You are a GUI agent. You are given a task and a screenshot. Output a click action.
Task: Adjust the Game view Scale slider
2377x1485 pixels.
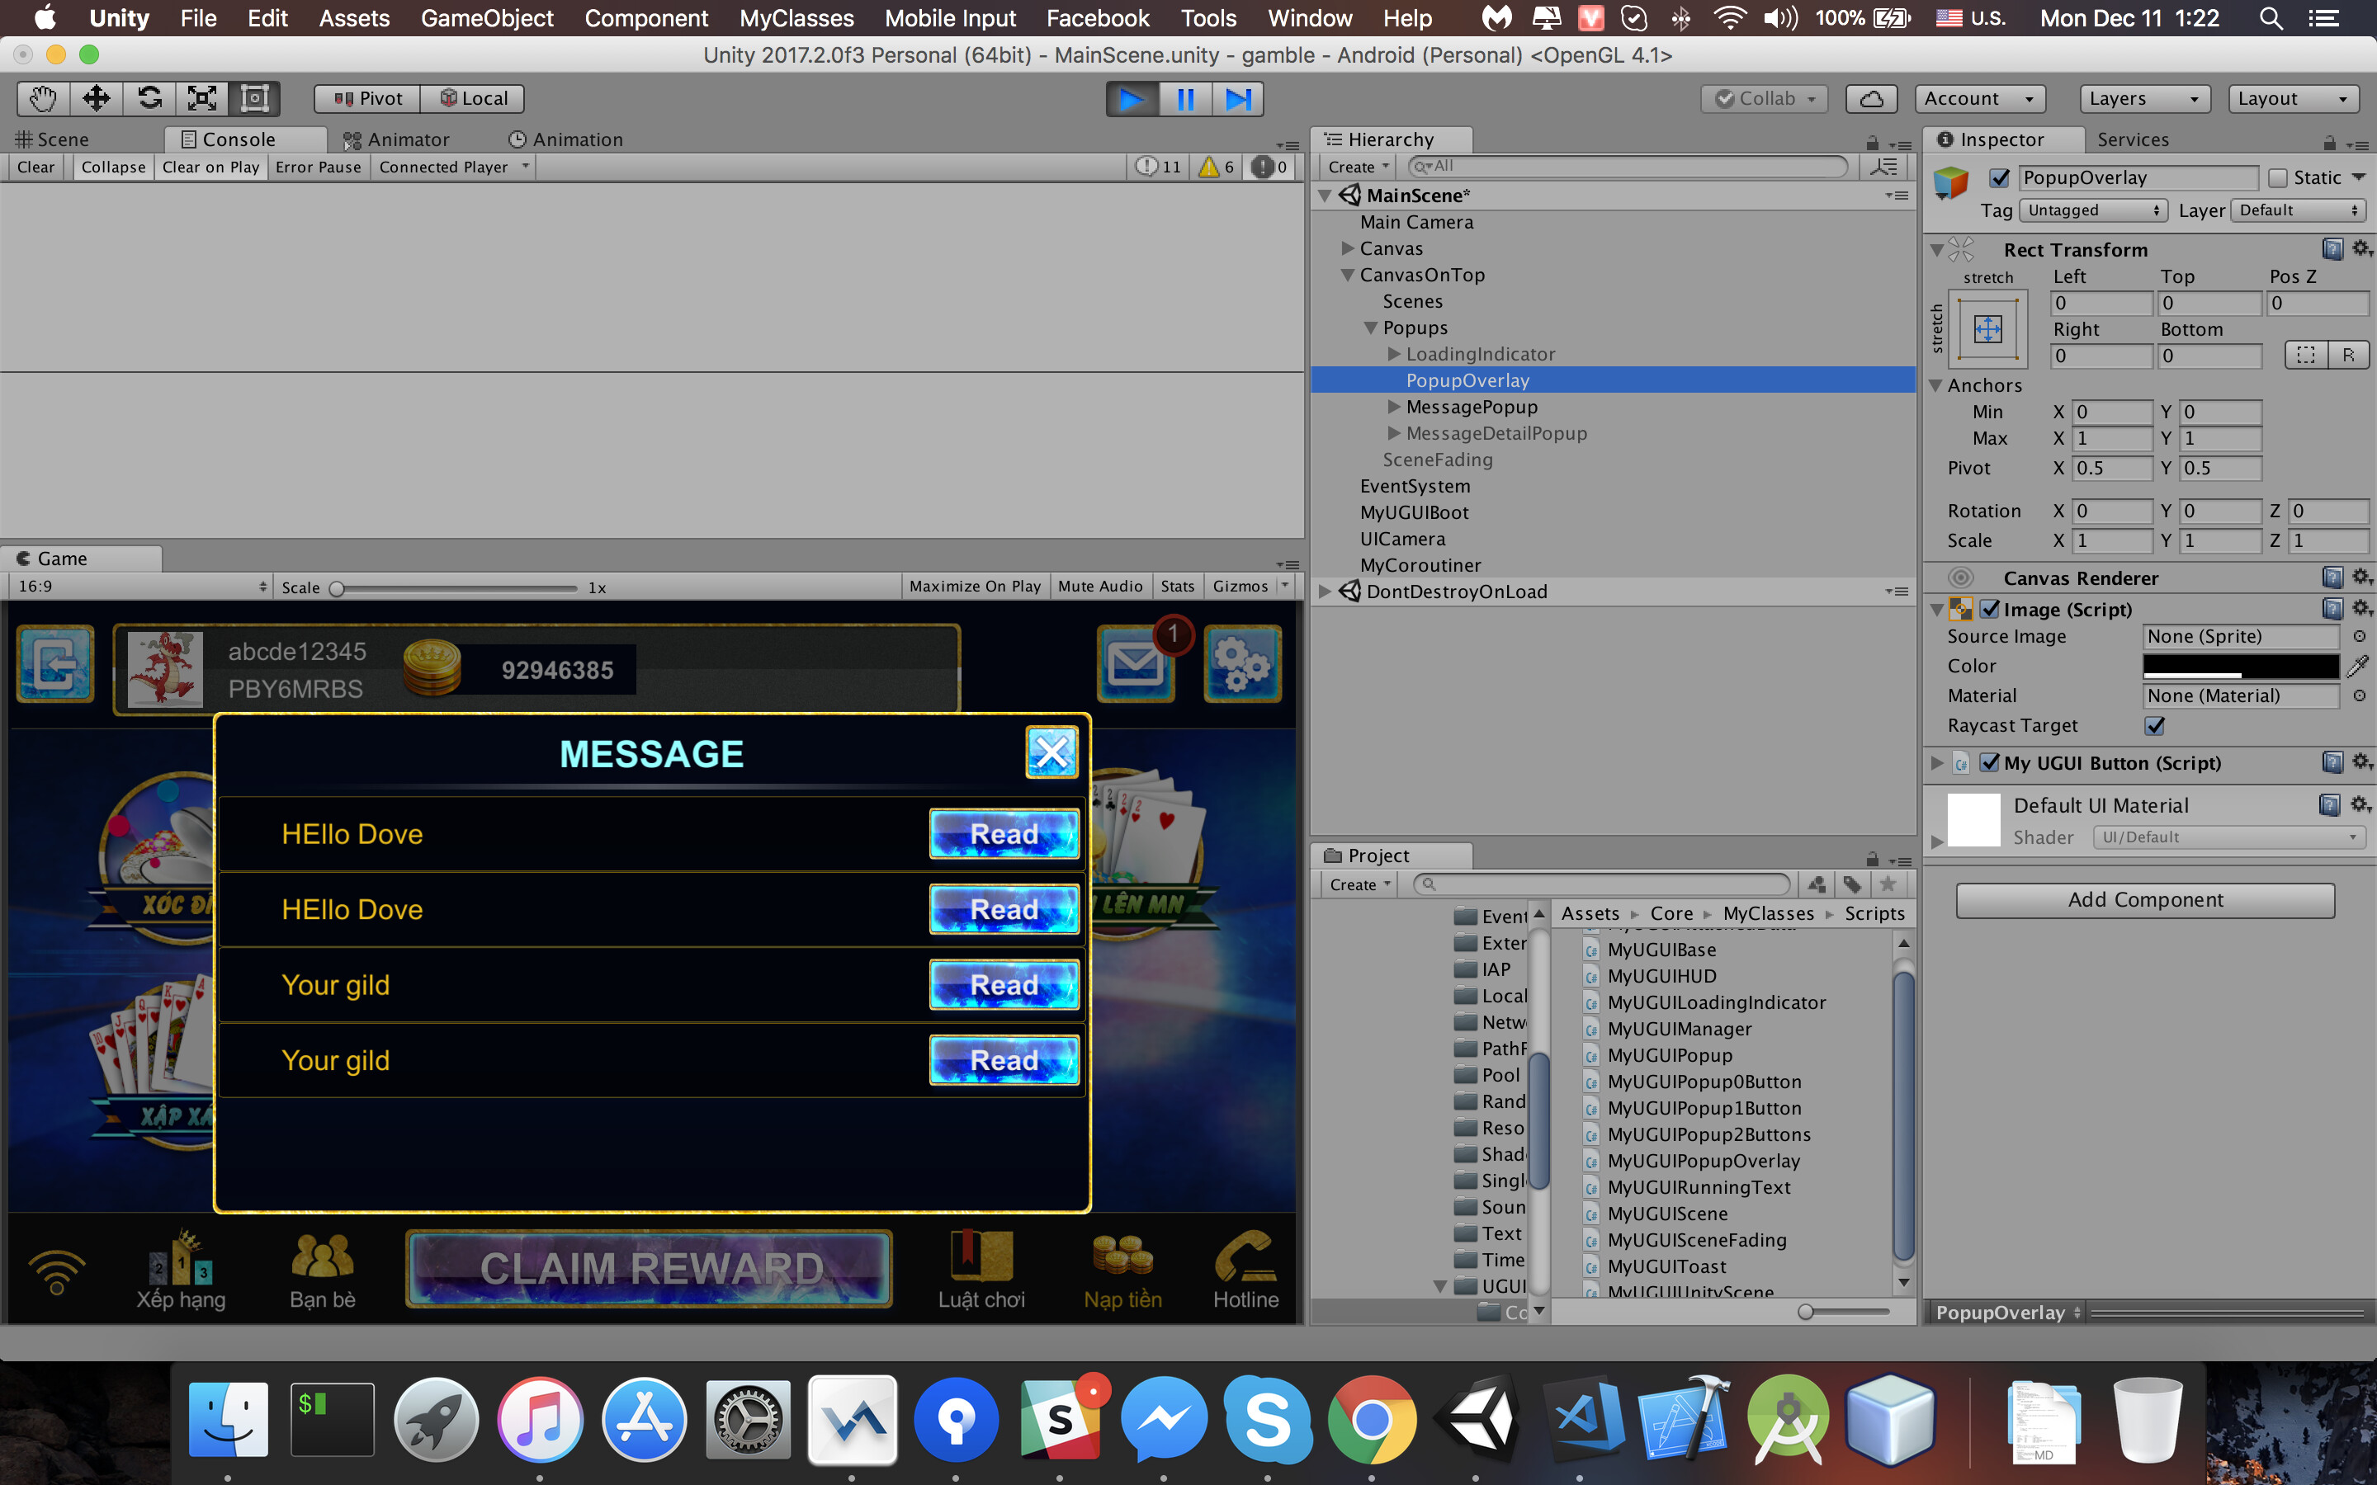click(338, 587)
